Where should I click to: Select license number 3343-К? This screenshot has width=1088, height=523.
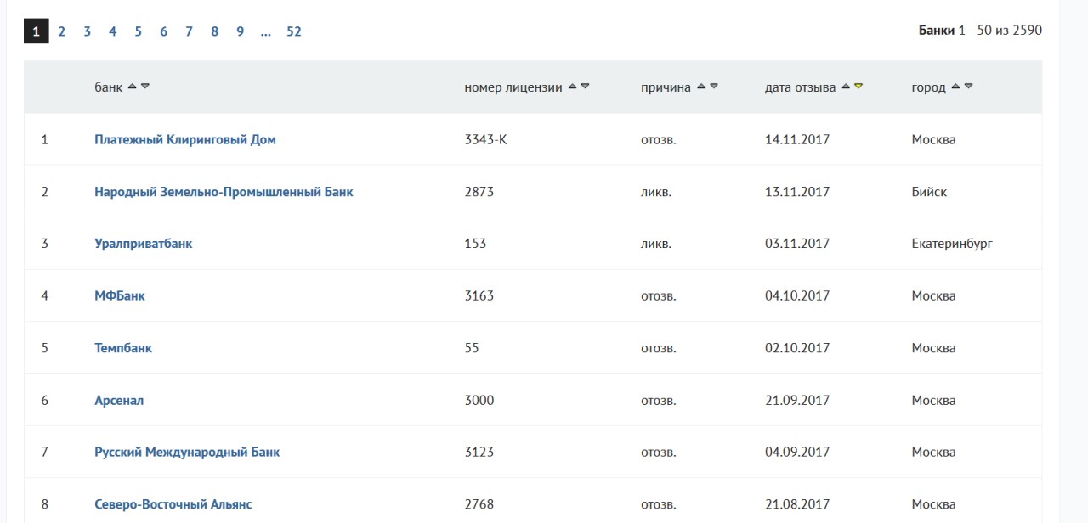(486, 139)
